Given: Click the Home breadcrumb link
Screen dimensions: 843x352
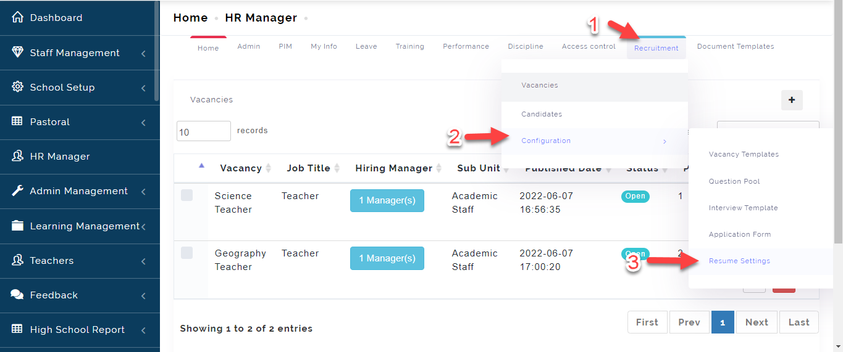Looking at the screenshot, I should pyautogui.click(x=190, y=18).
